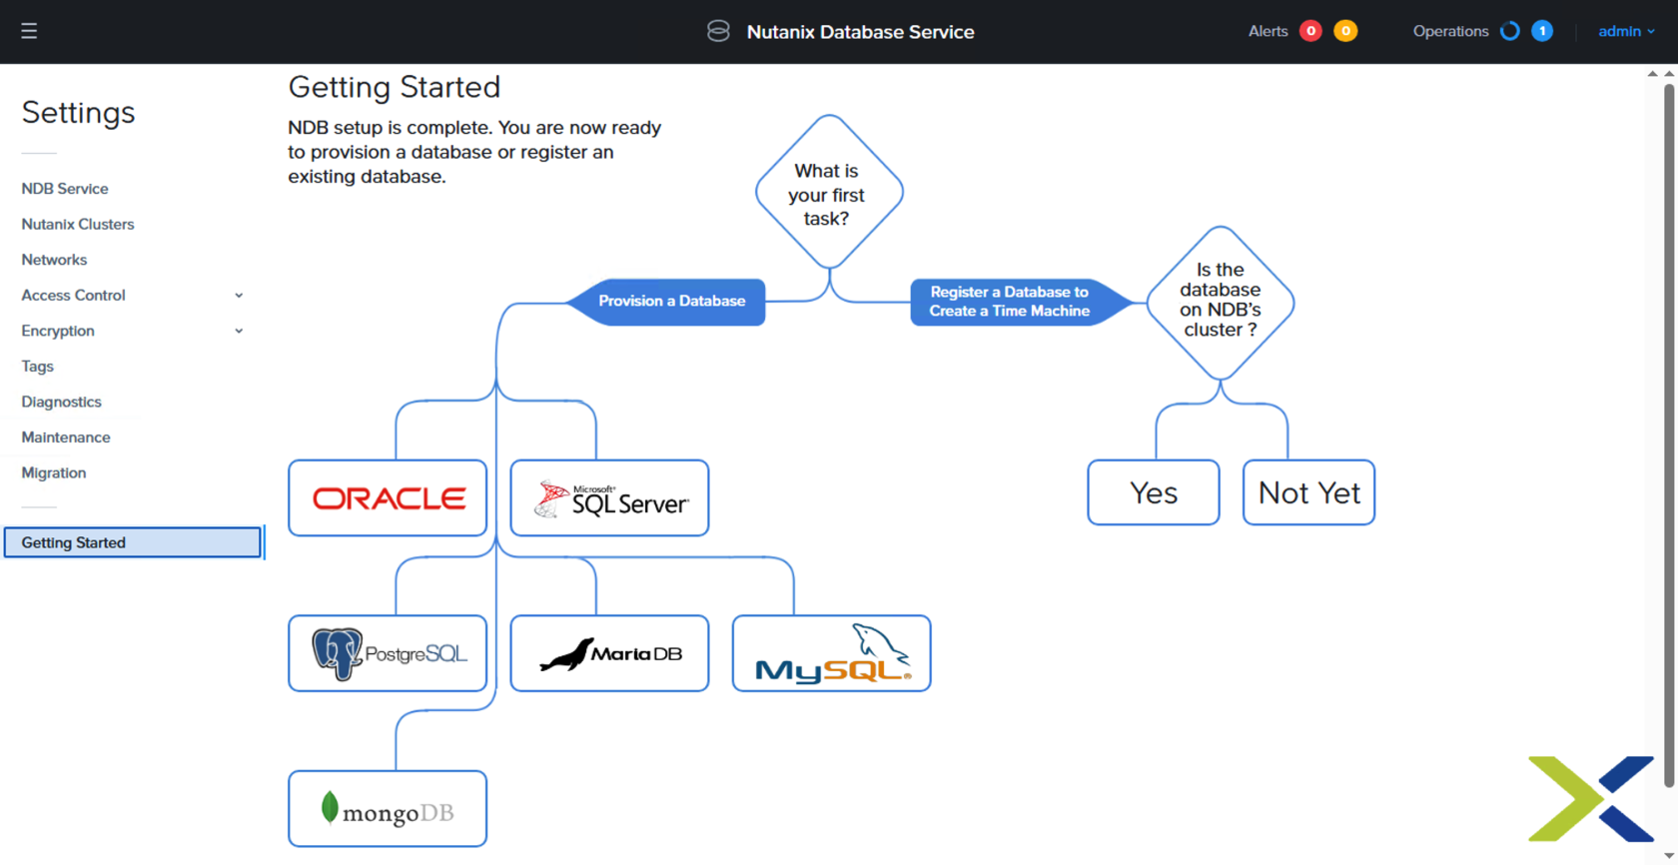Open the Maintenance page
Viewport: 1678px width, 865px height.
coord(66,437)
